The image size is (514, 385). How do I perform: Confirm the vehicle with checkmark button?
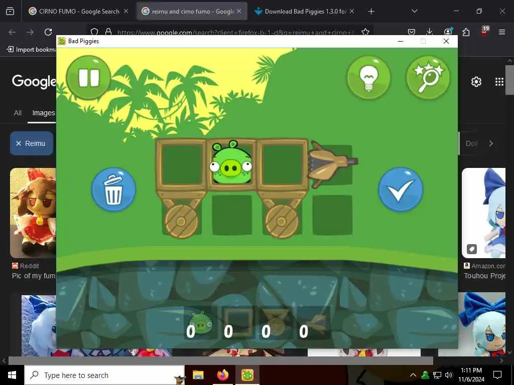coord(401,189)
